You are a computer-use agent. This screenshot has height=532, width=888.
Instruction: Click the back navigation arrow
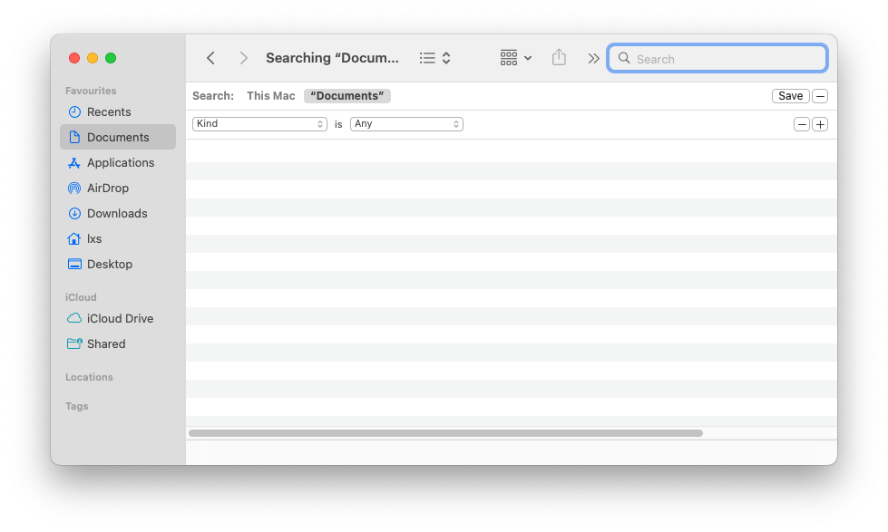(210, 57)
